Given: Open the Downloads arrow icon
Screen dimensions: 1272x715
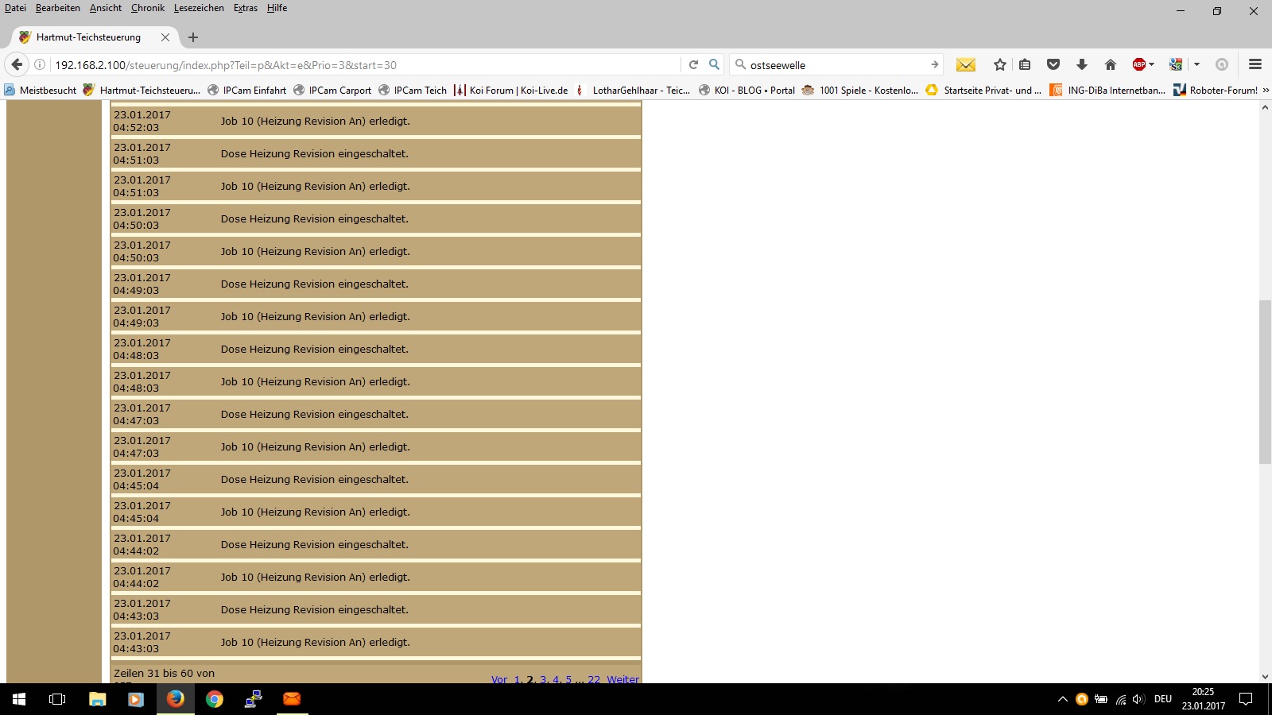Looking at the screenshot, I should [1081, 65].
